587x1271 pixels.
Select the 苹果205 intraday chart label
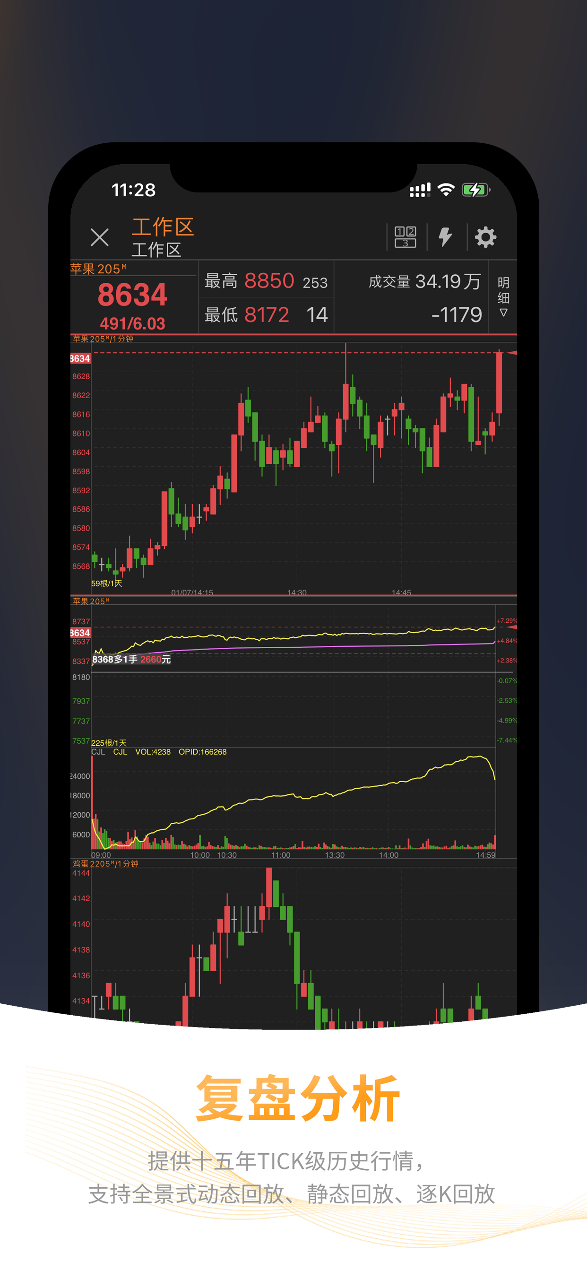tap(91, 601)
